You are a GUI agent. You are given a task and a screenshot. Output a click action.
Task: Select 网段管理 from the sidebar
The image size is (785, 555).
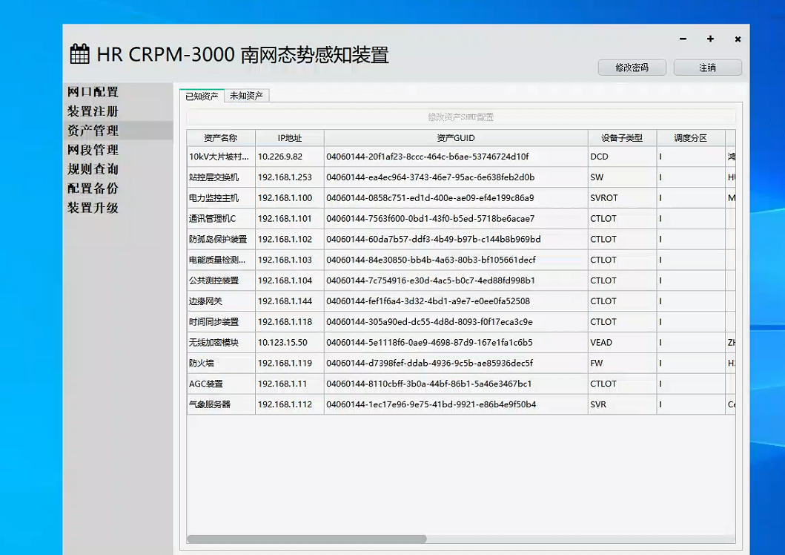tap(93, 150)
